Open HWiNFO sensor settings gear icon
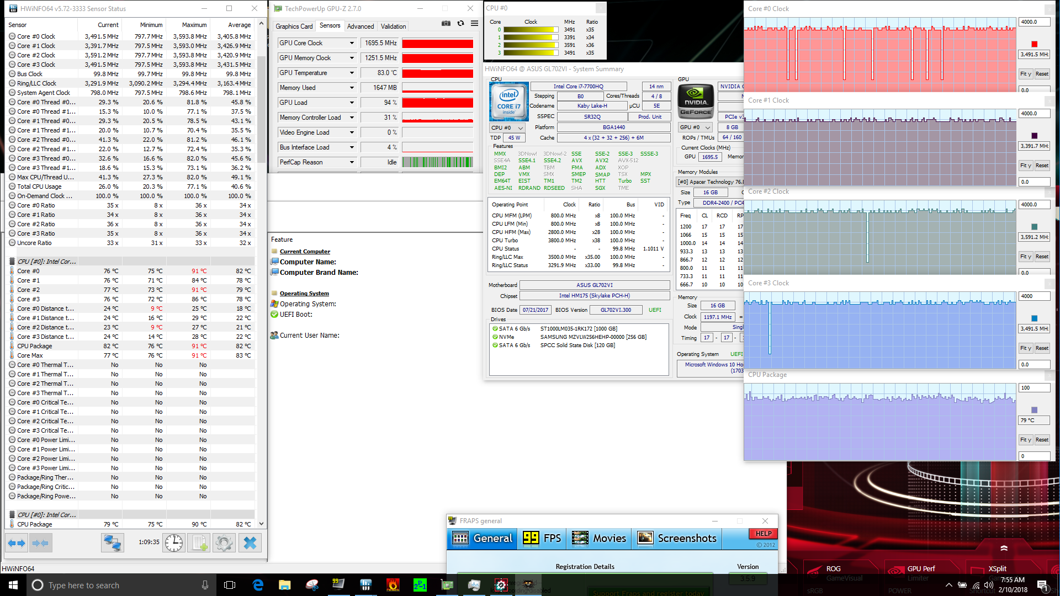1060x596 pixels. [x=224, y=543]
